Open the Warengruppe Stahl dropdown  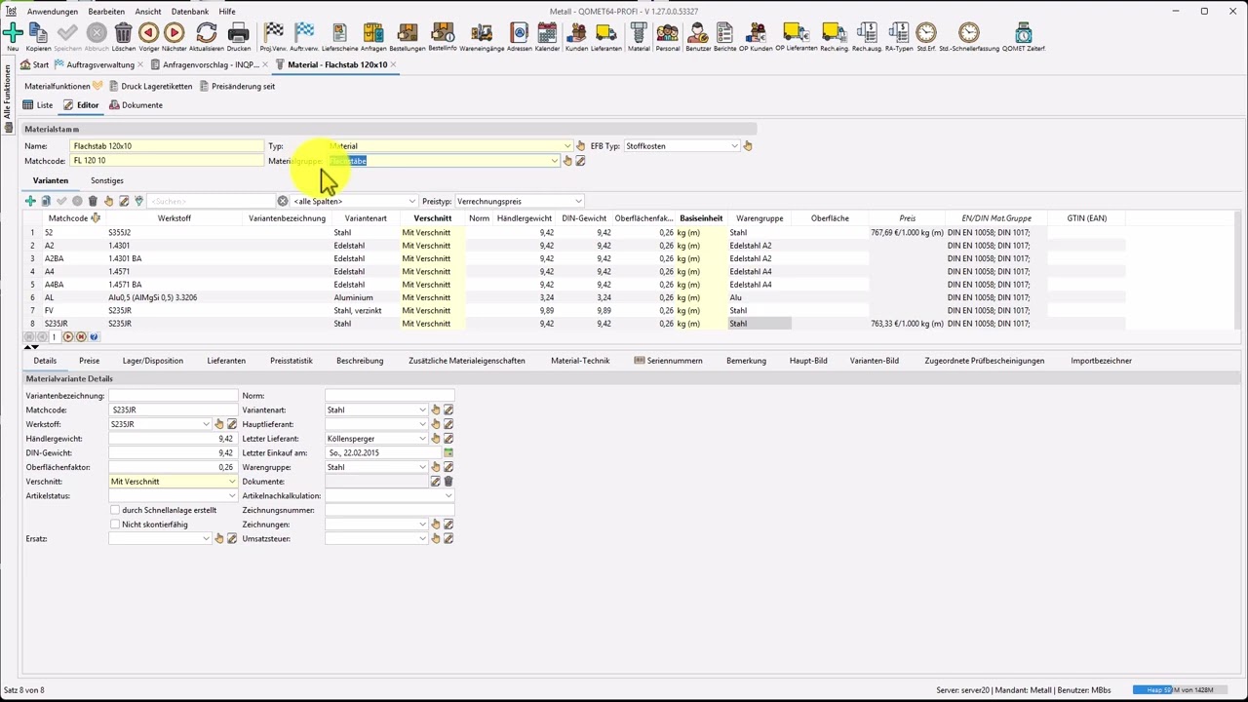coord(422,467)
